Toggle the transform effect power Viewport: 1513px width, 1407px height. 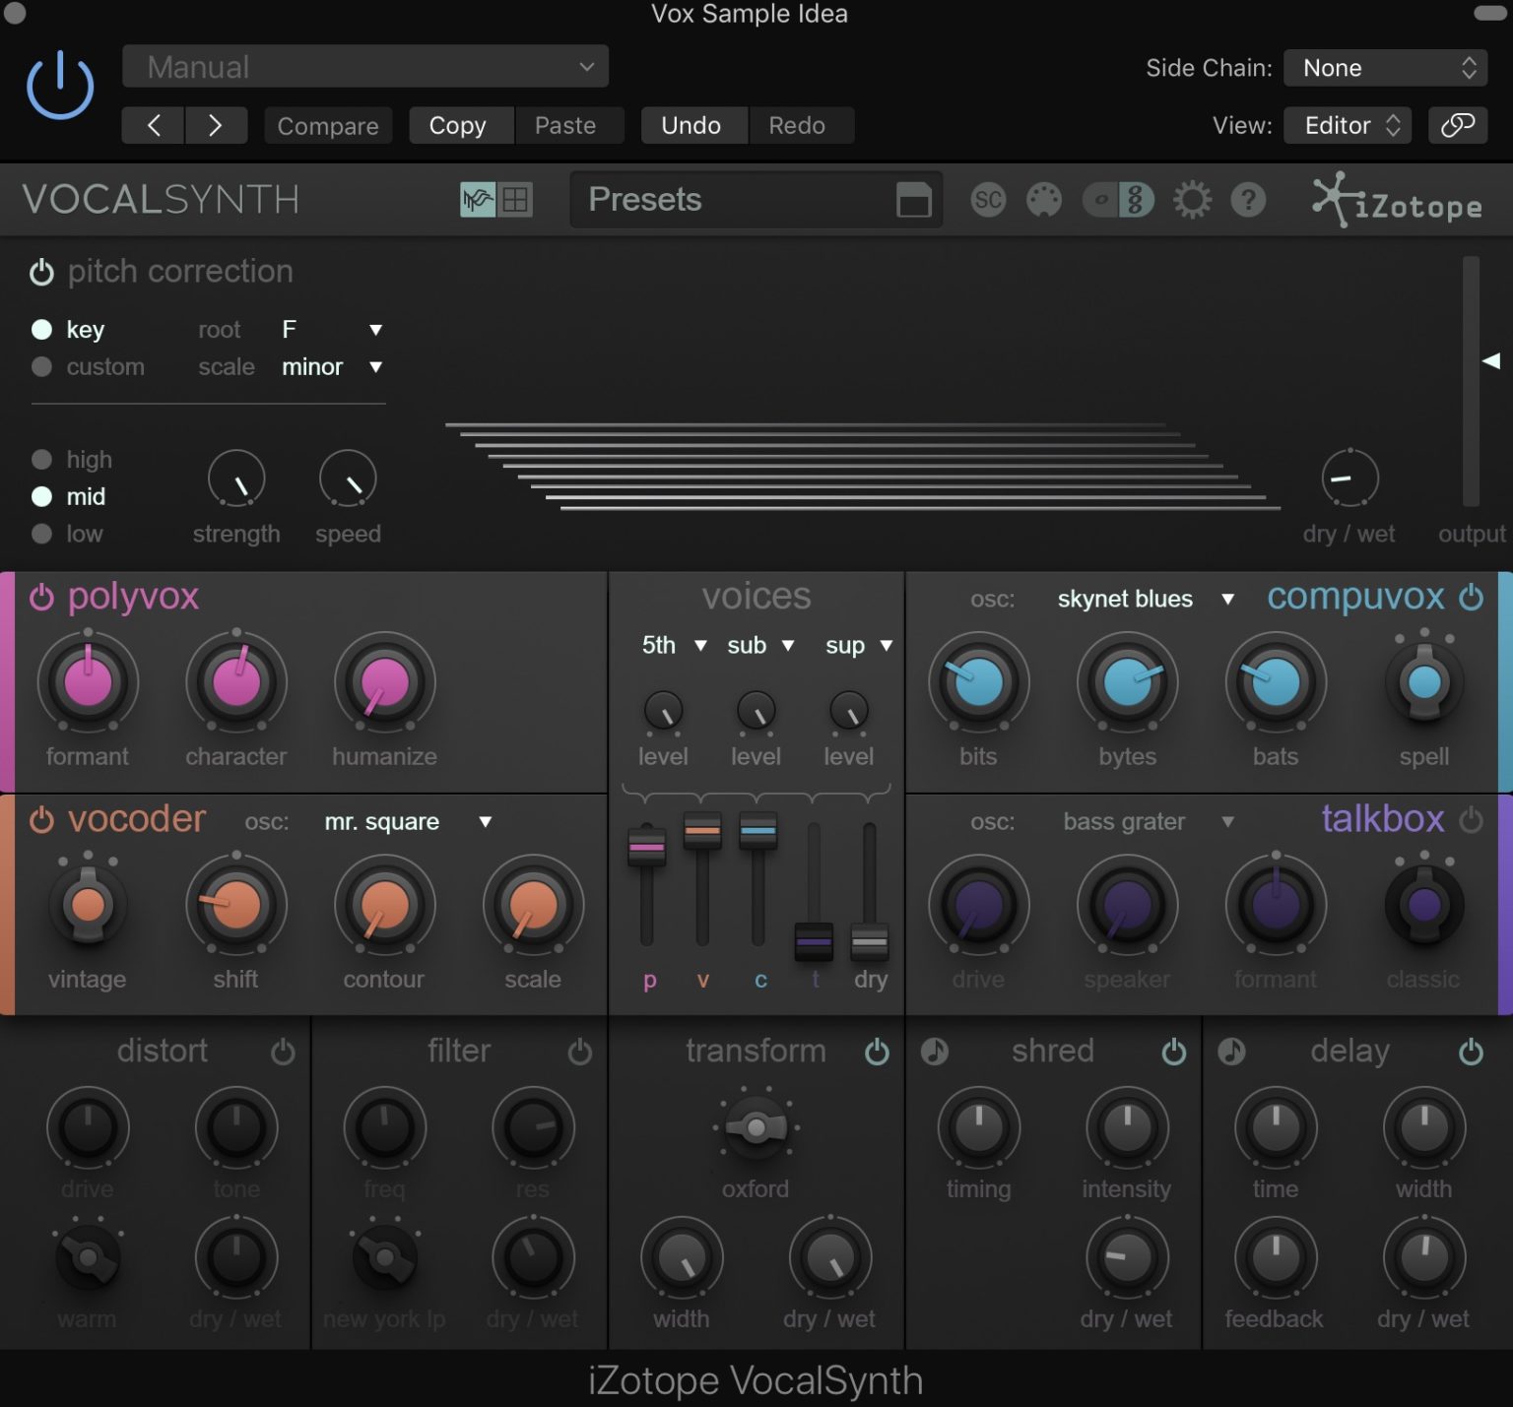[x=877, y=1052]
